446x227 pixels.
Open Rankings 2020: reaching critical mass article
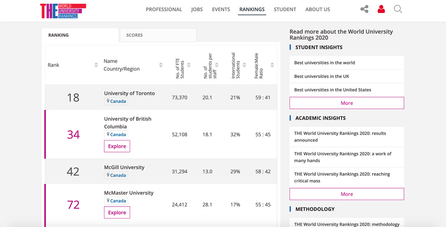pyautogui.click(x=342, y=177)
